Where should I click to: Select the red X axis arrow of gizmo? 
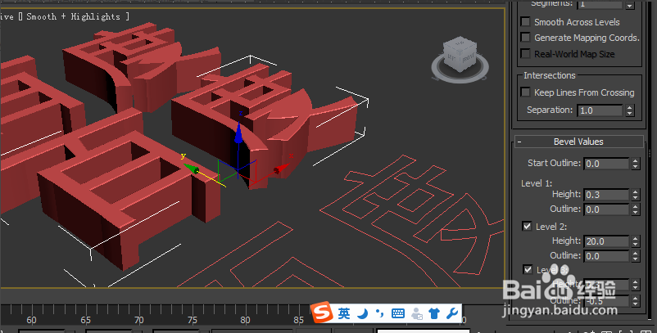coord(282,169)
